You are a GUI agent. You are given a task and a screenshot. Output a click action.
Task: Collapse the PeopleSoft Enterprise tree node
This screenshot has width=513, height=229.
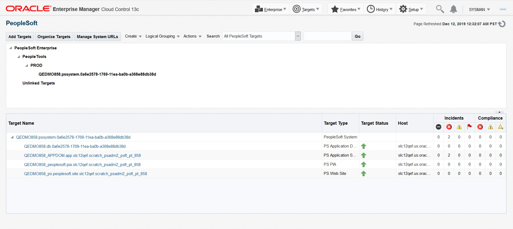point(11,48)
